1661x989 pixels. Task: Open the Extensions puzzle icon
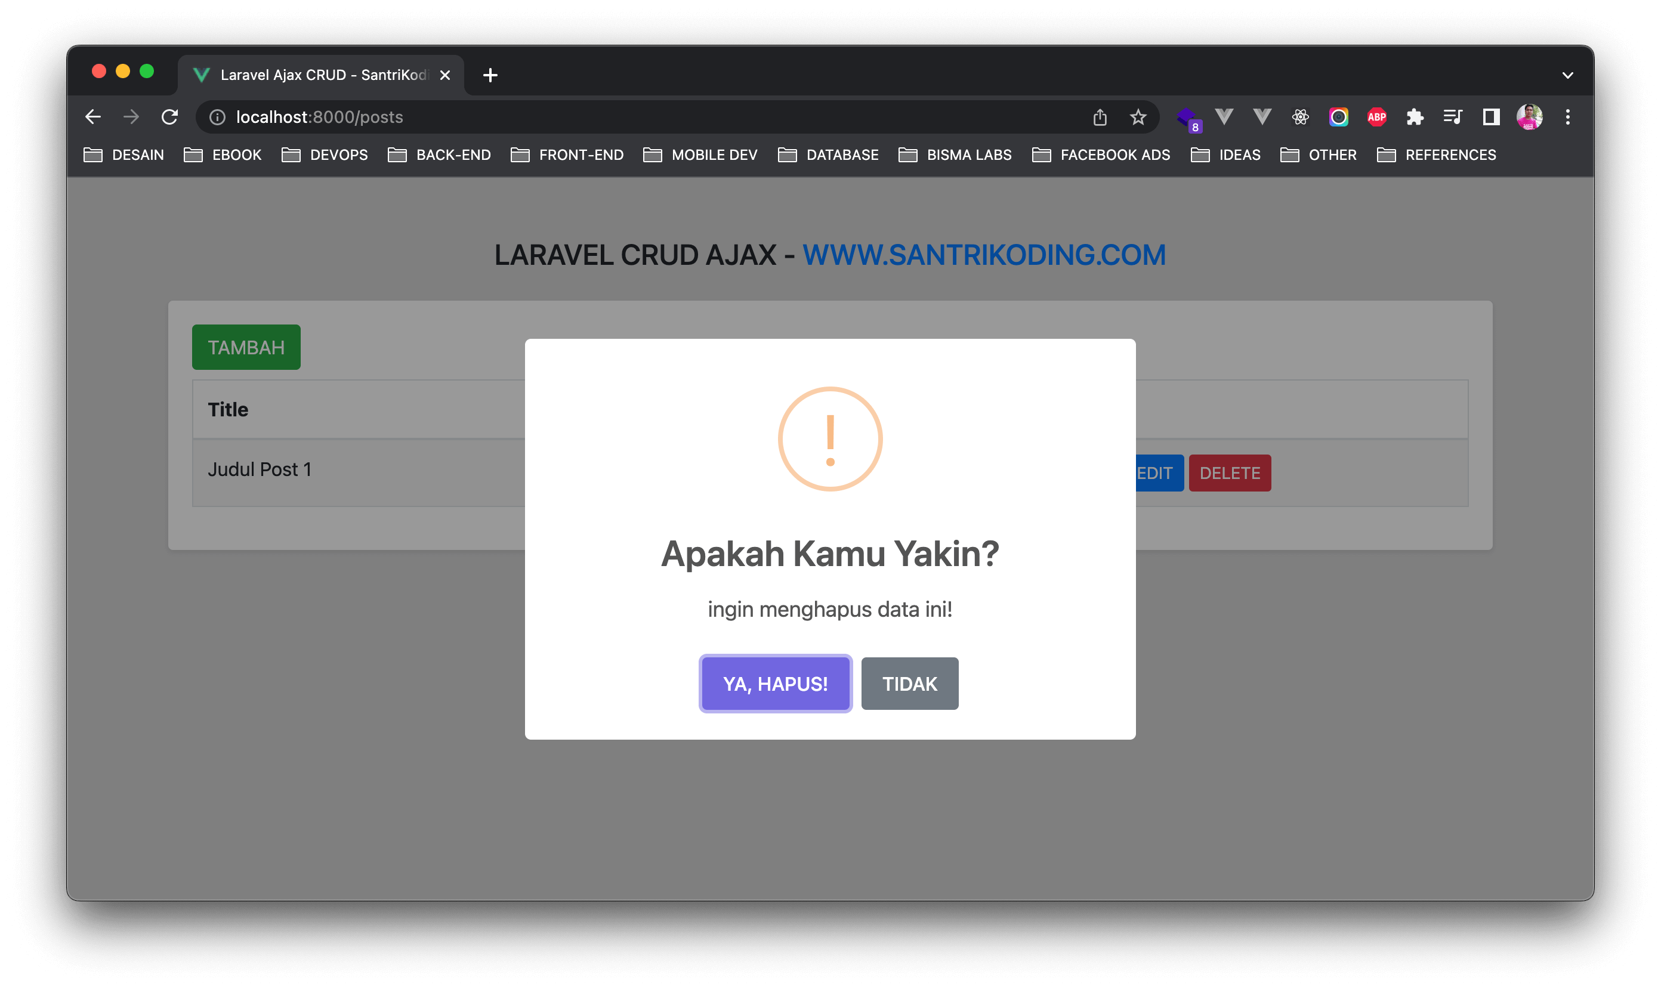1415,118
